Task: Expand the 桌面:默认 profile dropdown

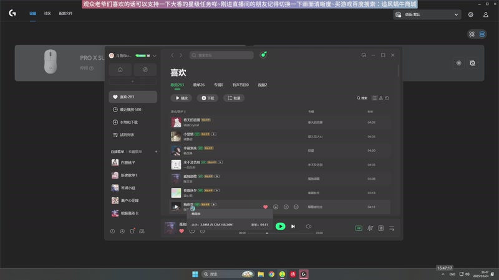Action: tap(427, 14)
